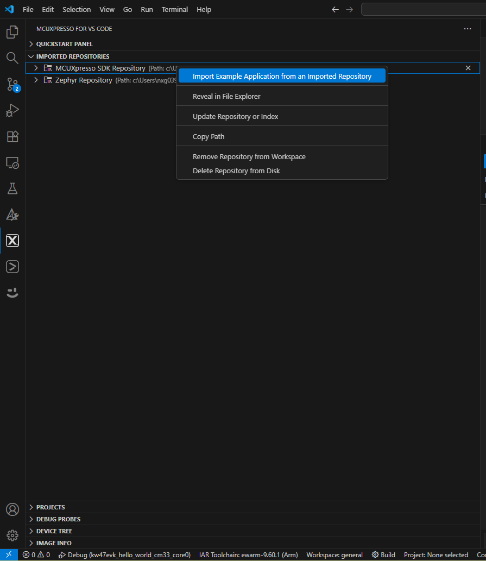Viewport: 486px width, 561px height.
Task: Open the Extensions view
Action: click(x=12, y=136)
